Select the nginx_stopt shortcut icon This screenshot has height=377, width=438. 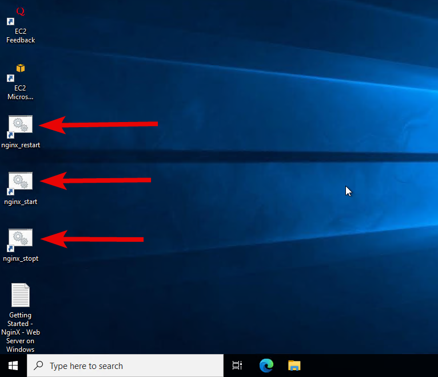(x=21, y=241)
